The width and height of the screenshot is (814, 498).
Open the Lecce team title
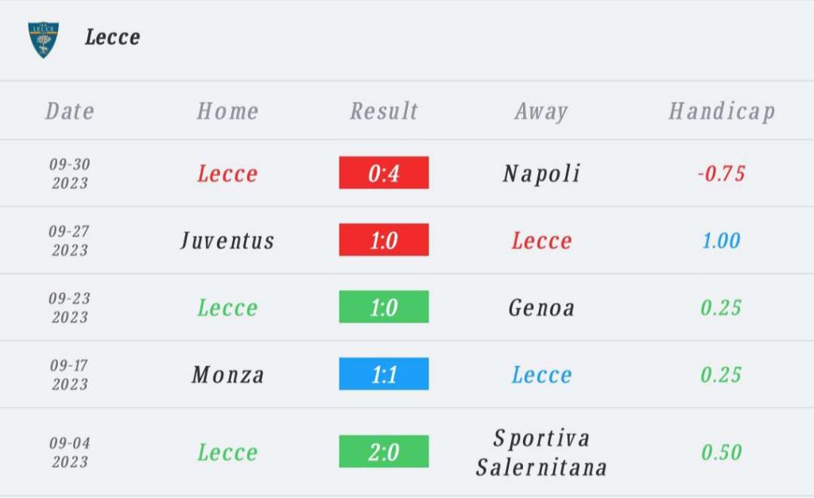pos(113,37)
